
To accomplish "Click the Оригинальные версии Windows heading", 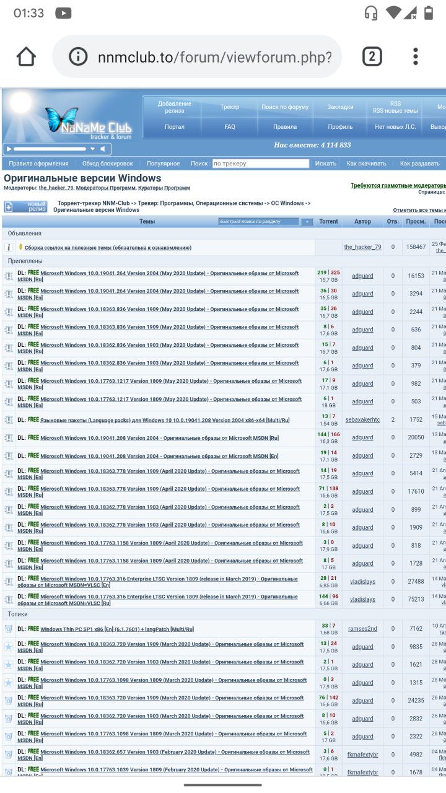I will 82,178.
